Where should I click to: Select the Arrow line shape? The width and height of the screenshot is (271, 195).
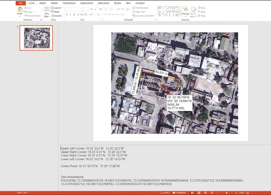(166, 8)
